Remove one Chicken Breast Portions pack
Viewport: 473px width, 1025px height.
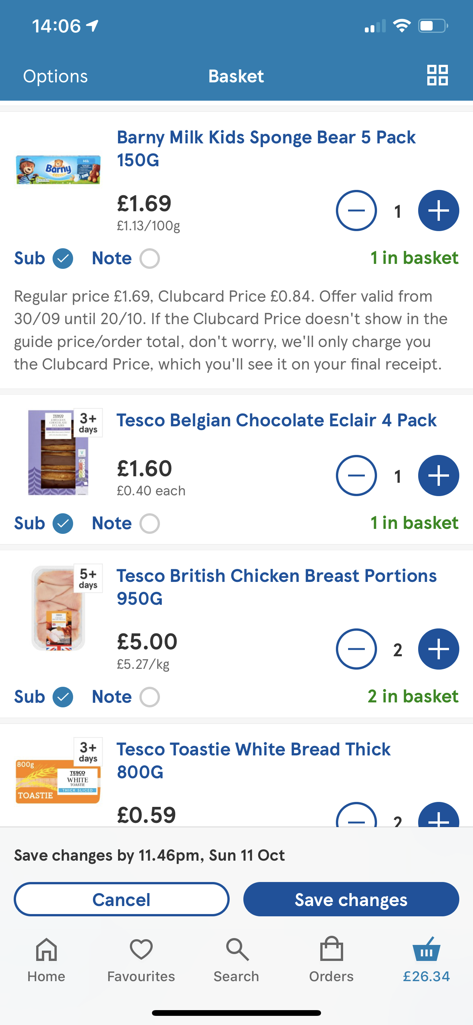[x=356, y=649]
